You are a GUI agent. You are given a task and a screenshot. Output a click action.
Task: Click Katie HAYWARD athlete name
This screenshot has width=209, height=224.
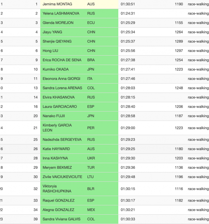(56, 149)
